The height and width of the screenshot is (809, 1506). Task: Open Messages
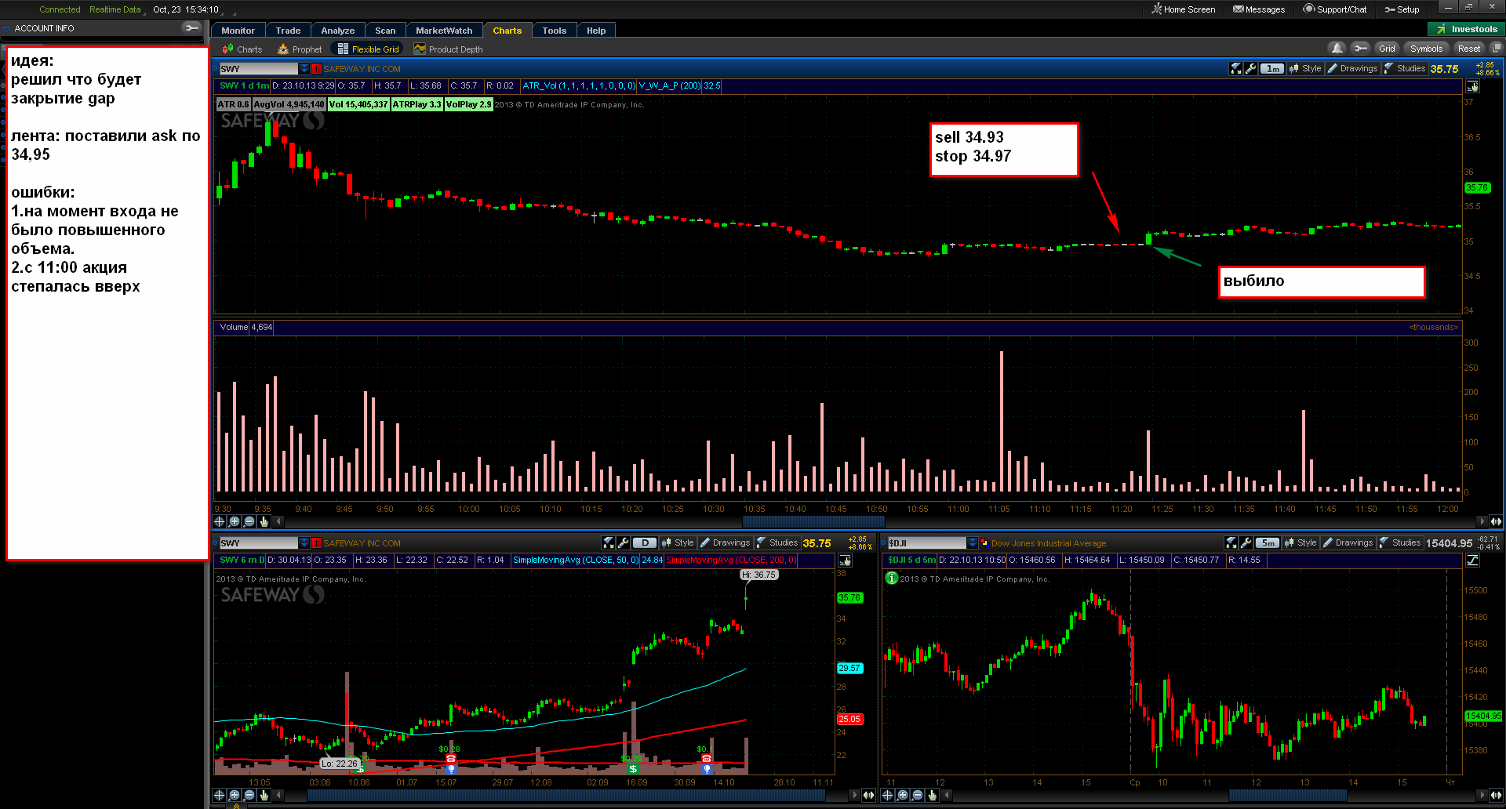[x=1259, y=9]
